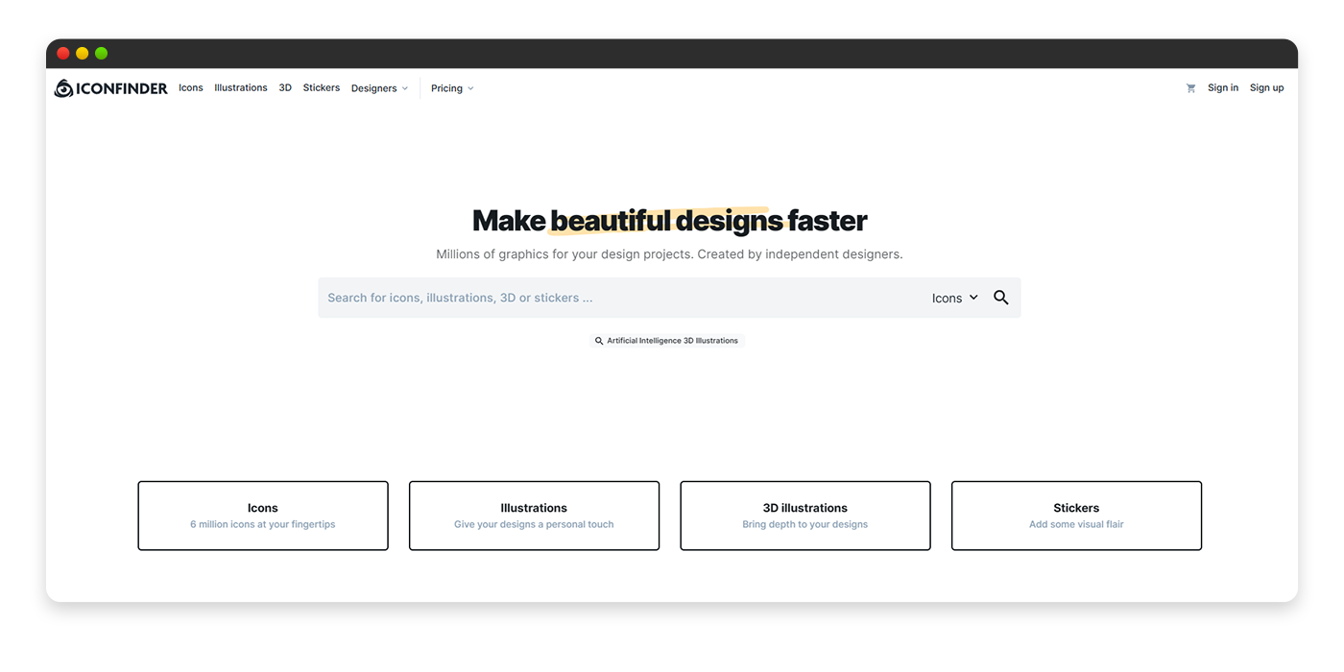Click the magnifying glass search icon
Screen dimensions: 1344x672
coord(1000,298)
